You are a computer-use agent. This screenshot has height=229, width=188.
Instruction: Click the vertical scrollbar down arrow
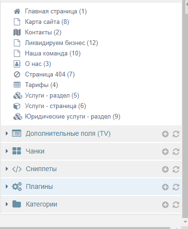pyautogui.click(x=185, y=222)
